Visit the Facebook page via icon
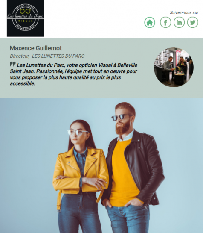 165,22
